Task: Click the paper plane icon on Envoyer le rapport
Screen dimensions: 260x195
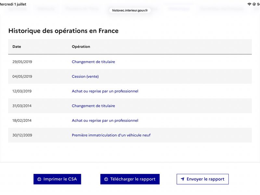Action: point(182,179)
